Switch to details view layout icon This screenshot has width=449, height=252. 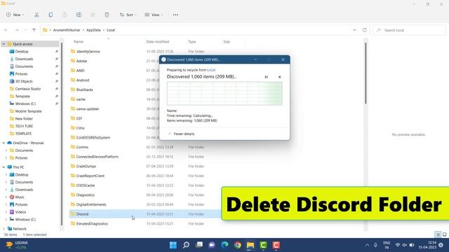438,234
